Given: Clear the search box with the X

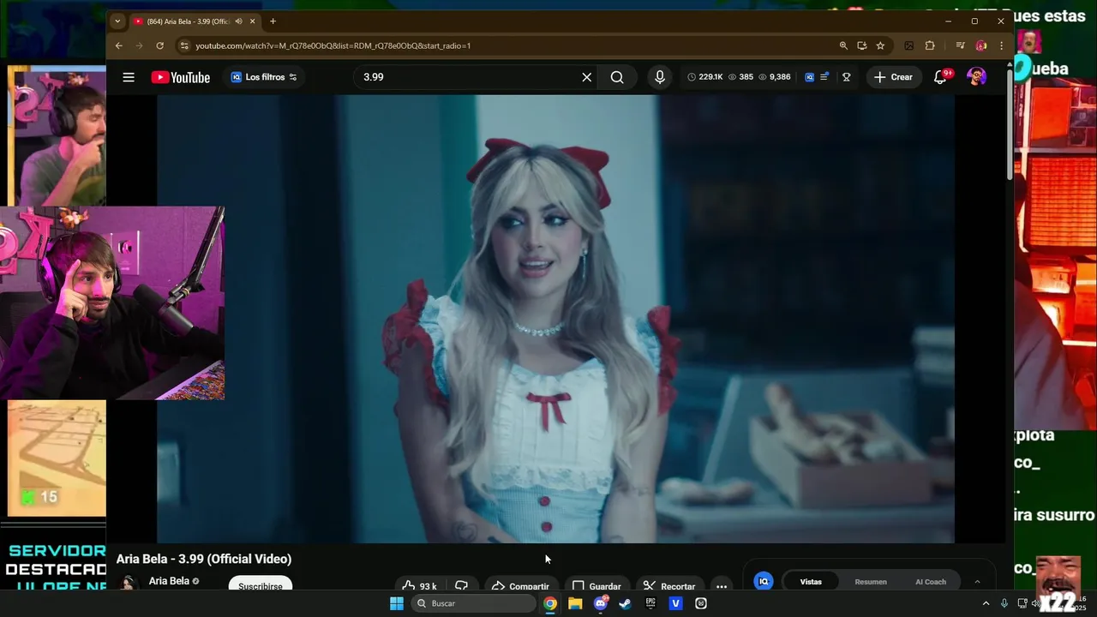Looking at the screenshot, I should [x=587, y=77].
